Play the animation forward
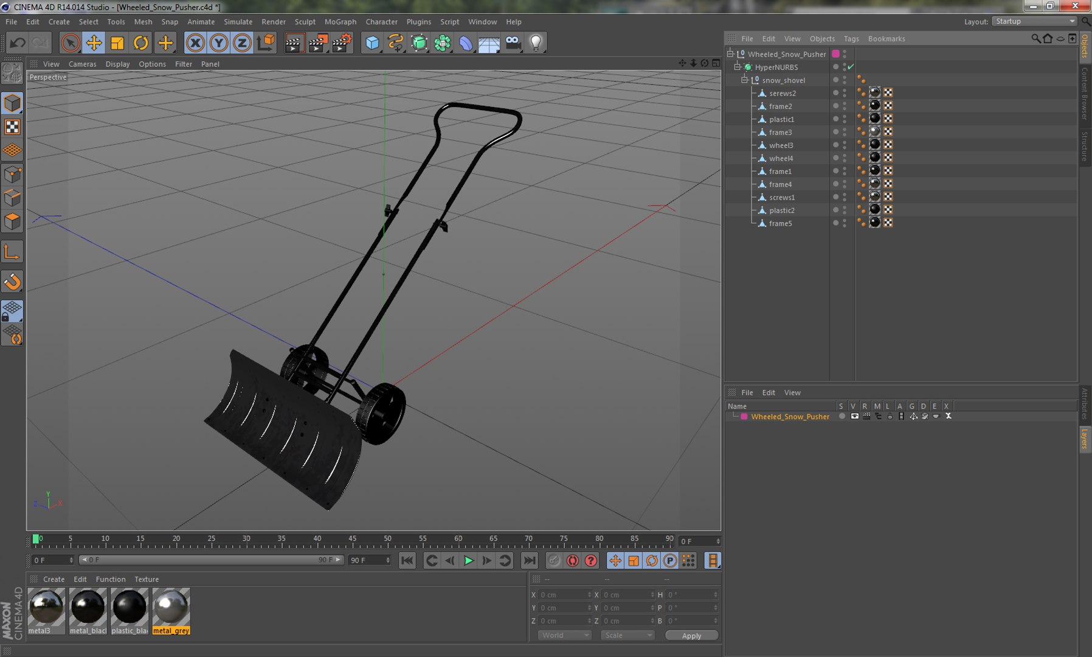The width and height of the screenshot is (1092, 657). [468, 560]
